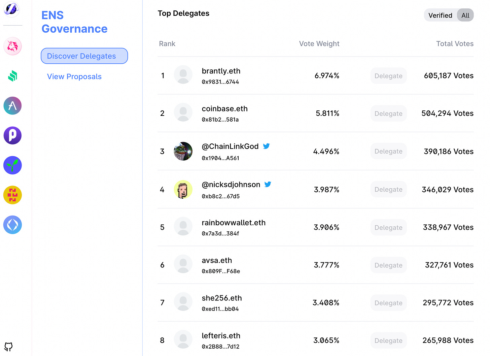The image size is (490, 356).
Task: Select the Uniswap unicorn protocol icon
Action: (12, 46)
